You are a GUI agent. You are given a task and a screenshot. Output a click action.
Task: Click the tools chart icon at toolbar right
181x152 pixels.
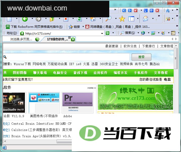(x=168, y=19)
